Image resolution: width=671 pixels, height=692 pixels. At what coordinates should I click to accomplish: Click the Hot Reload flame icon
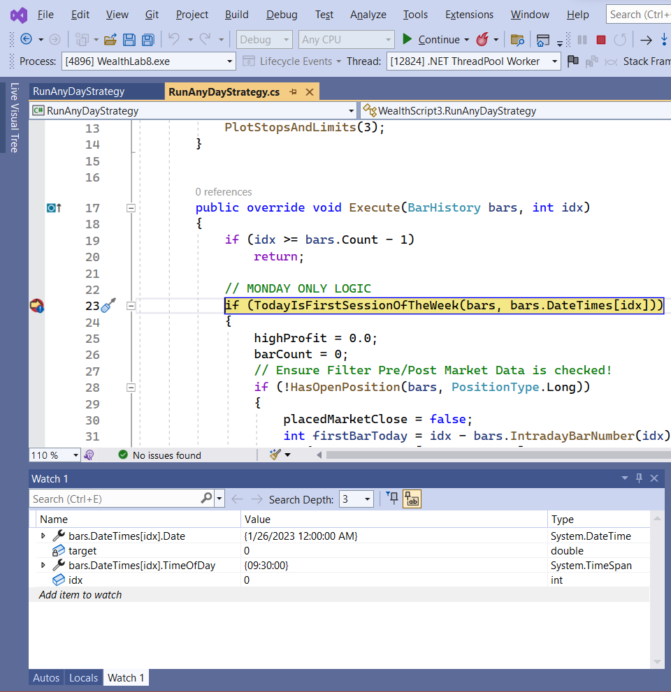[x=482, y=40]
